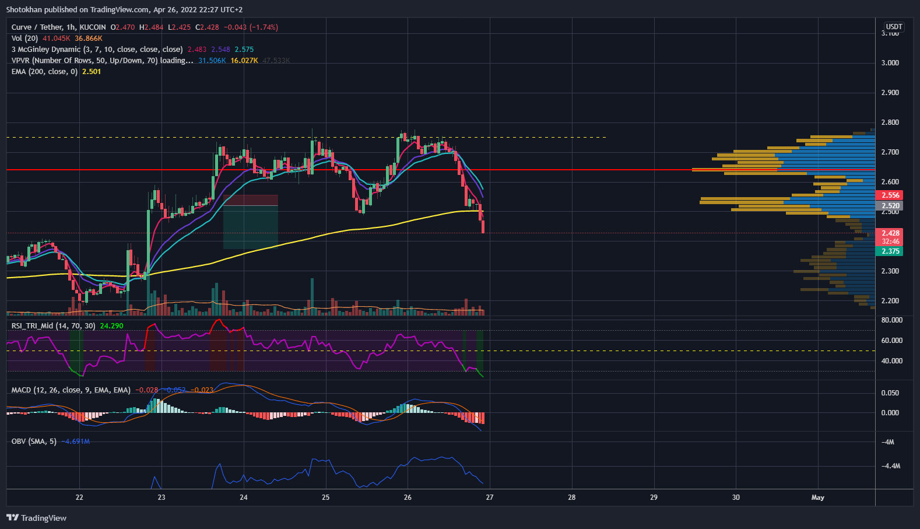This screenshot has height=529, width=920.
Task: Click the RSI value 24.290
Action: [x=111, y=326]
